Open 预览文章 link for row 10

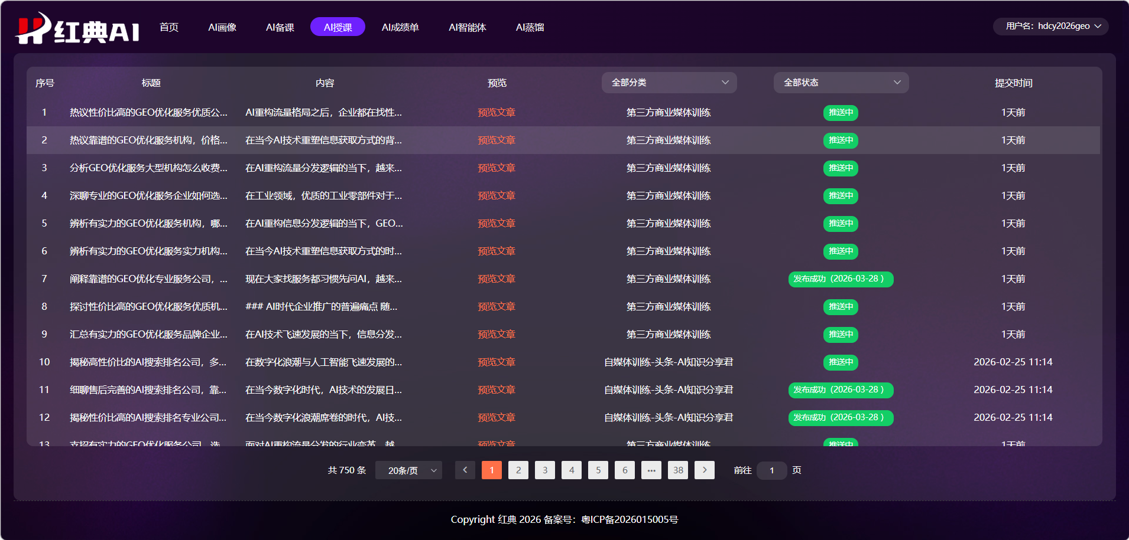[497, 362]
